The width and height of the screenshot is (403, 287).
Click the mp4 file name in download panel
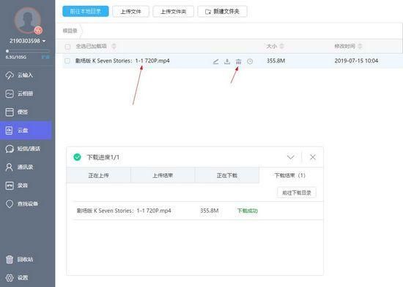[x=124, y=211]
